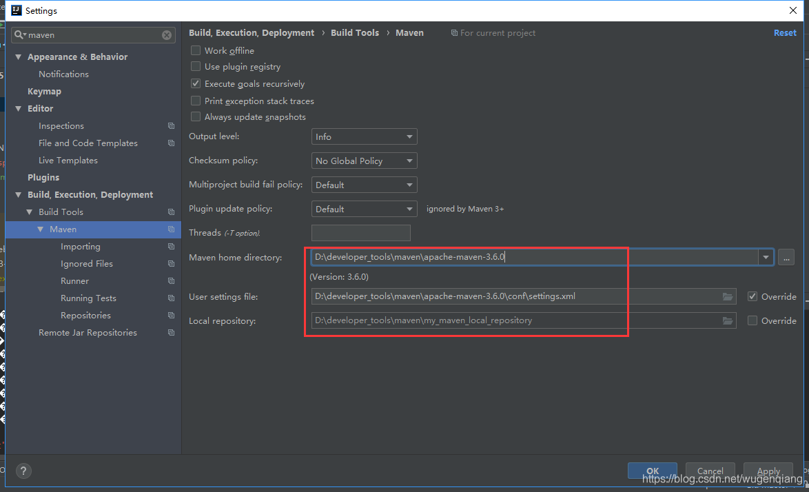Click project-level icon beside File and Code Templates
Screen dimensions: 809x492
click(x=172, y=143)
